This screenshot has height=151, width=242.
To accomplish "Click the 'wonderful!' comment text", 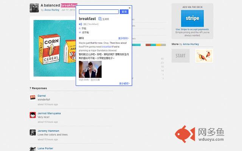I will (44, 100).
